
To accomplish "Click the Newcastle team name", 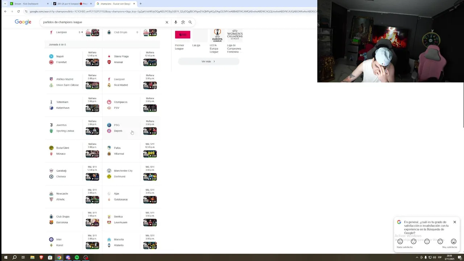I will pyautogui.click(x=62, y=194).
